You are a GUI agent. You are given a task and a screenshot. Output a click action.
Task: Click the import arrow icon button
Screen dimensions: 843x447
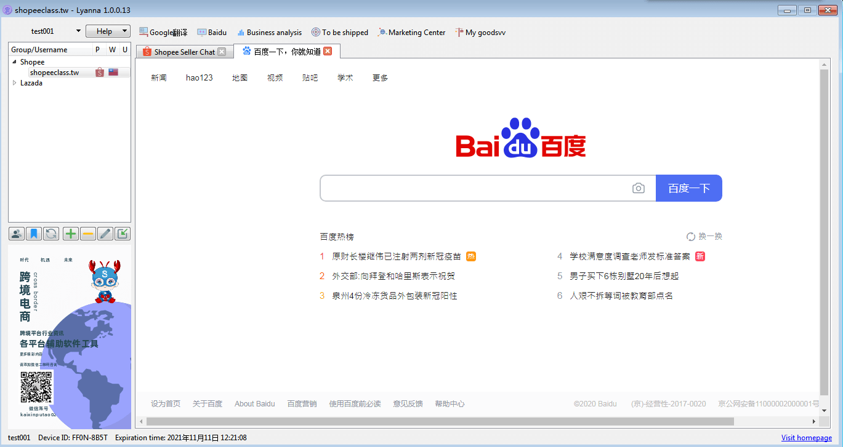[123, 234]
